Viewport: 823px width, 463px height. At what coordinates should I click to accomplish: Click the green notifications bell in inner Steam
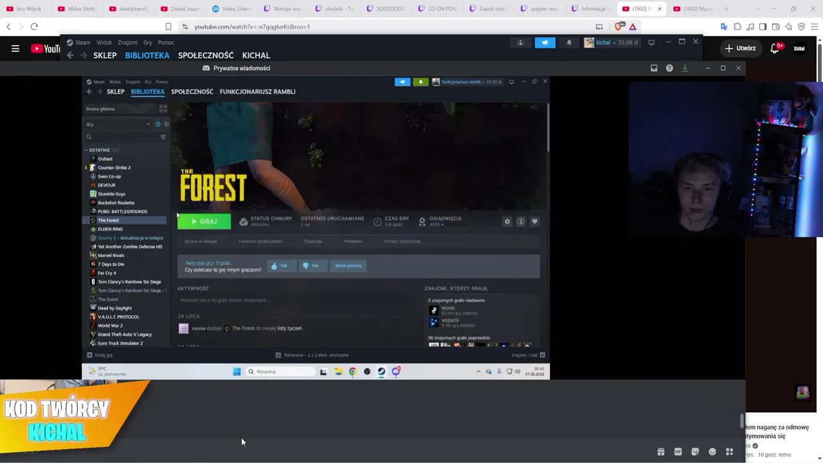point(421,82)
